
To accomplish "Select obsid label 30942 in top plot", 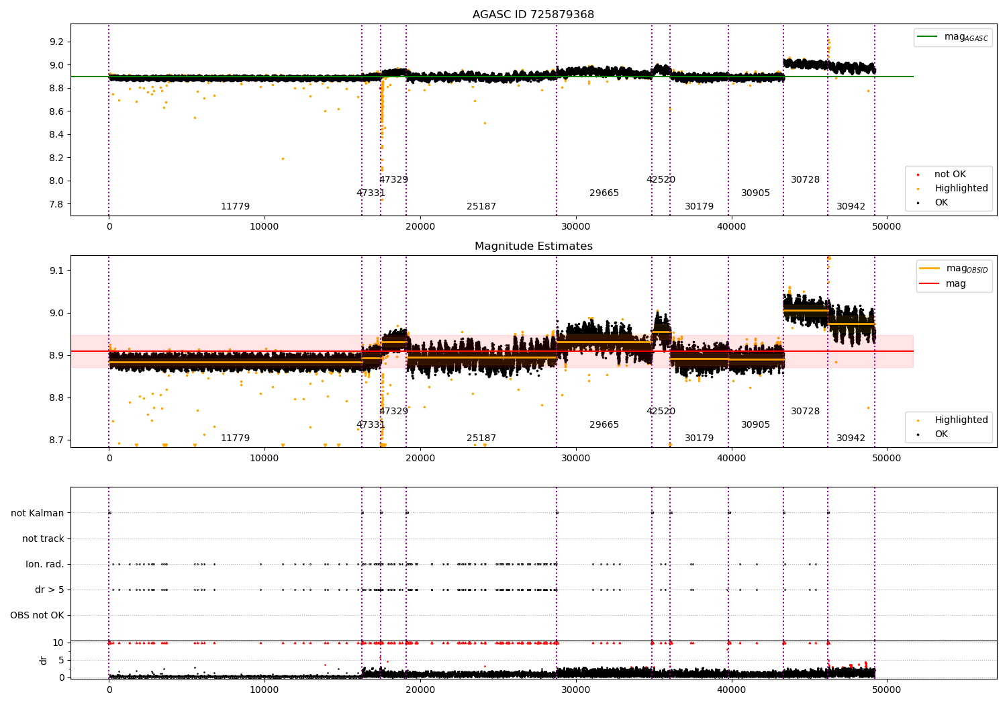I will 851,207.
